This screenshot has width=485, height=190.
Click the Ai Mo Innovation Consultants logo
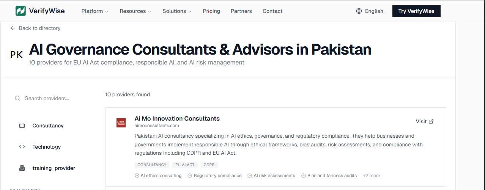pos(121,122)
